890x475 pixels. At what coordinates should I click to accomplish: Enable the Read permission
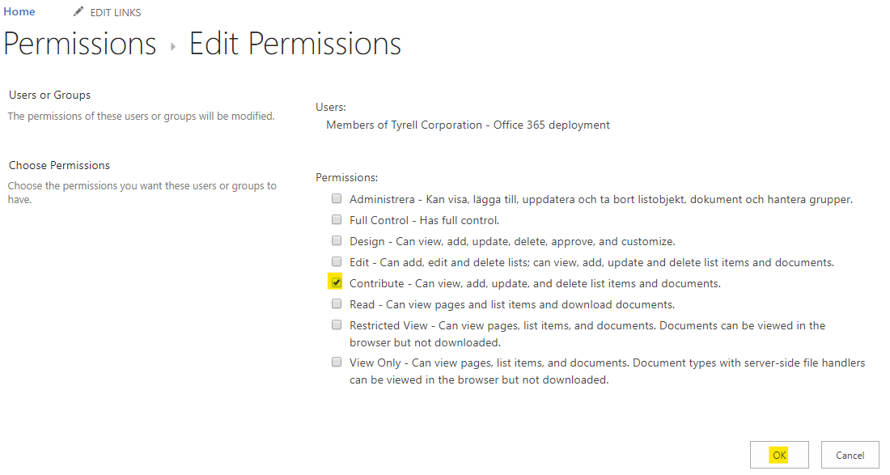pyautogui.click(x=336, y=303)
